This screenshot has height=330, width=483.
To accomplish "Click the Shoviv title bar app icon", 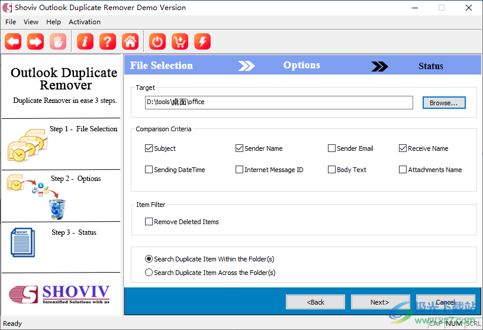I will 7,8.
